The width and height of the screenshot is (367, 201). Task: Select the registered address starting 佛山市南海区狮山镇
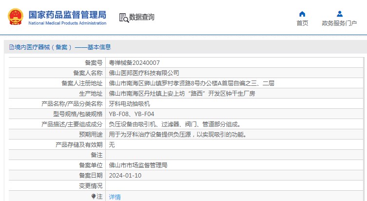point(192,83)
